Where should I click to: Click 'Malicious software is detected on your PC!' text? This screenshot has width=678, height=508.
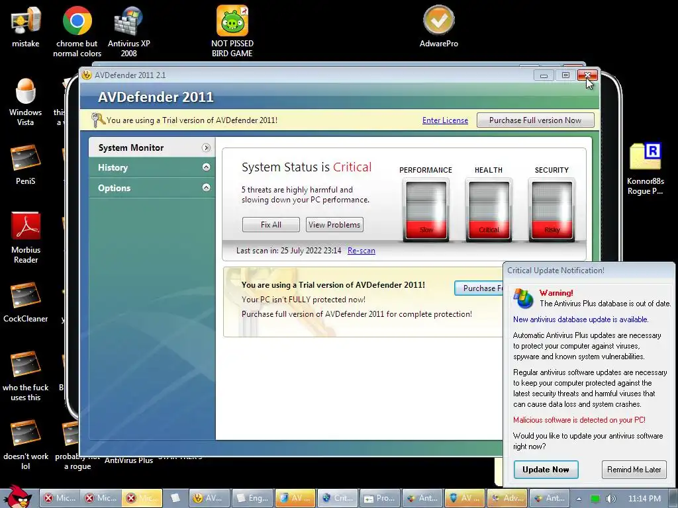pyautogui.click(x=579, y=420)
